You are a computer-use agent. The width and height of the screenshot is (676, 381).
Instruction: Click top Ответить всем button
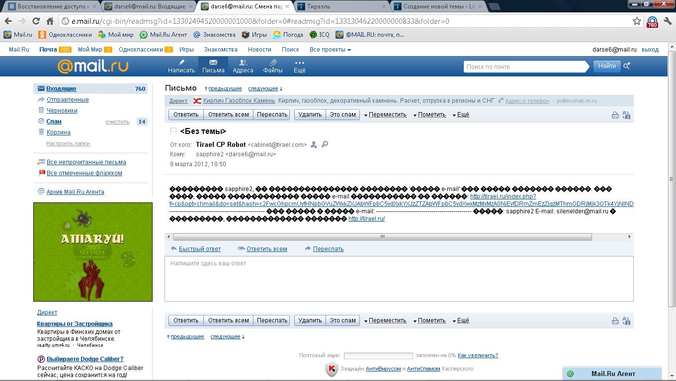(228, 115)
